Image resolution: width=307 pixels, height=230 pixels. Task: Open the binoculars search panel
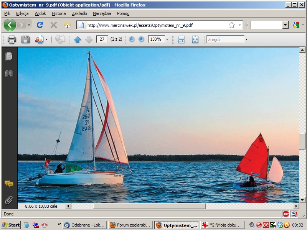[x=8, y=73]
